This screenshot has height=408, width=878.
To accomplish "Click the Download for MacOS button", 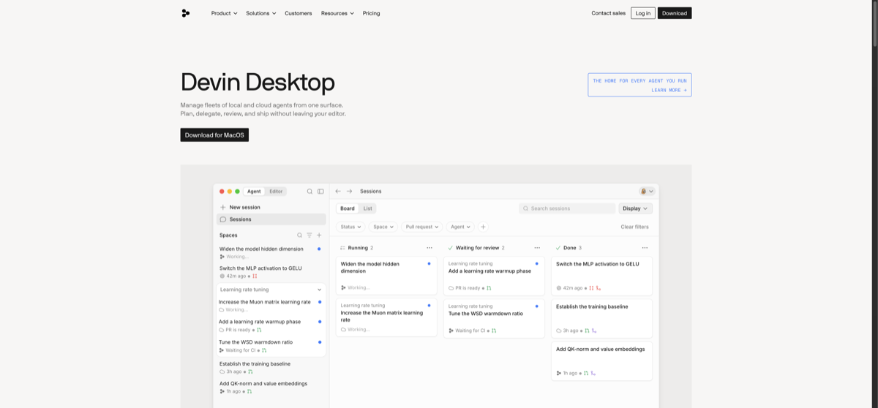I will point(214,135).
